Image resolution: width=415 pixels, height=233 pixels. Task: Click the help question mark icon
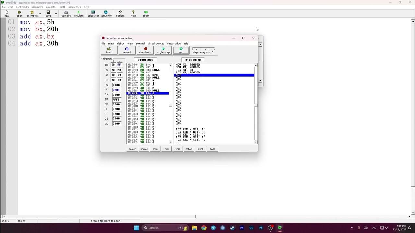[133, 13]
